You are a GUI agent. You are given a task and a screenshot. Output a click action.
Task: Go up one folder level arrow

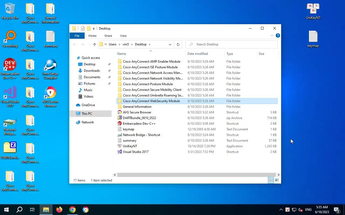click(94, 44)
